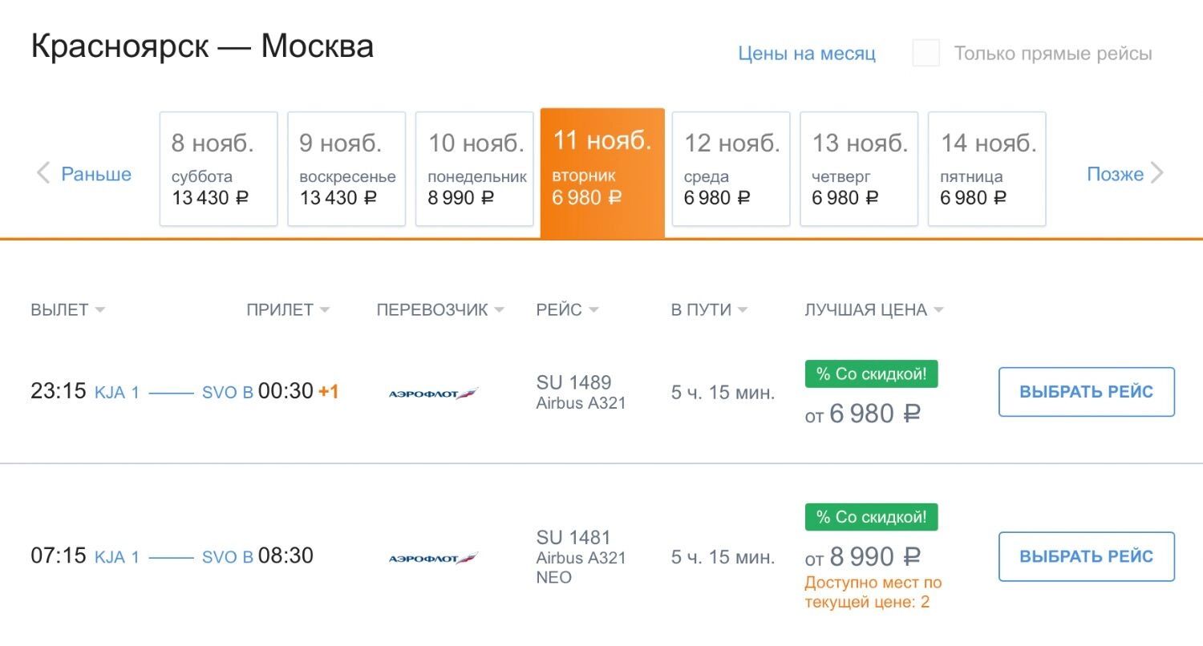Click the discount badge on the 8 990 ₽ flight
Viewport: 1203px width, 646px height.
click(871, 517)
